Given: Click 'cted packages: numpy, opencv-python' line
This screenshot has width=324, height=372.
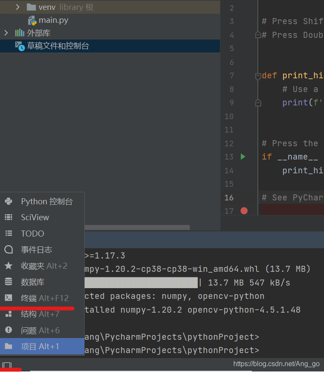Looking at the screenshot, I should 174,296.
